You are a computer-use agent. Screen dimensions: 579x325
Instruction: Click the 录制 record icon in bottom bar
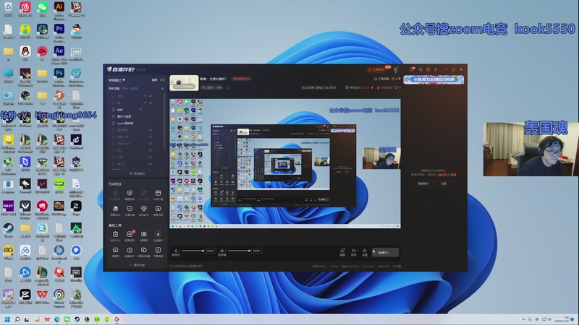[353, 251]
